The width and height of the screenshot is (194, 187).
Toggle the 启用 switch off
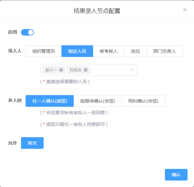tap(27, 32)
